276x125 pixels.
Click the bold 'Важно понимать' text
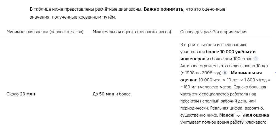coord(163,9)
